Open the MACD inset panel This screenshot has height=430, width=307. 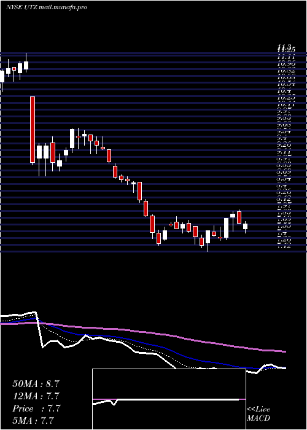pos(169,399)
